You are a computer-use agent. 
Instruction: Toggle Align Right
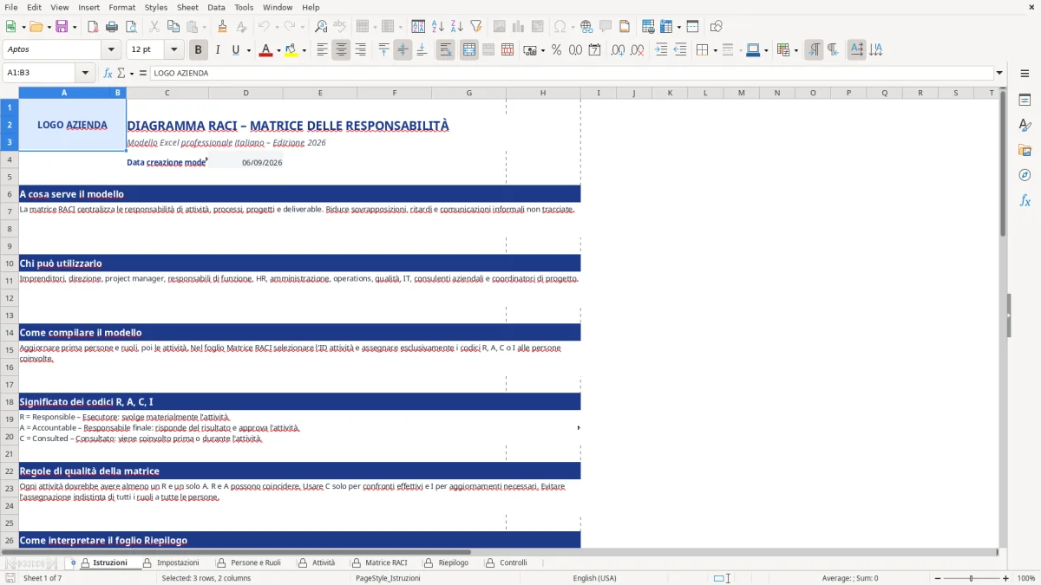(360, 50)
